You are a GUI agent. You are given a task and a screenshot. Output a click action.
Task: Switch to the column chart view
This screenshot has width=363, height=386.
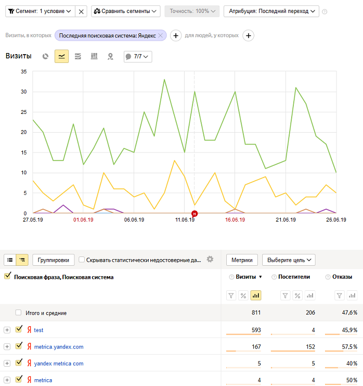(x=94, y=56)
